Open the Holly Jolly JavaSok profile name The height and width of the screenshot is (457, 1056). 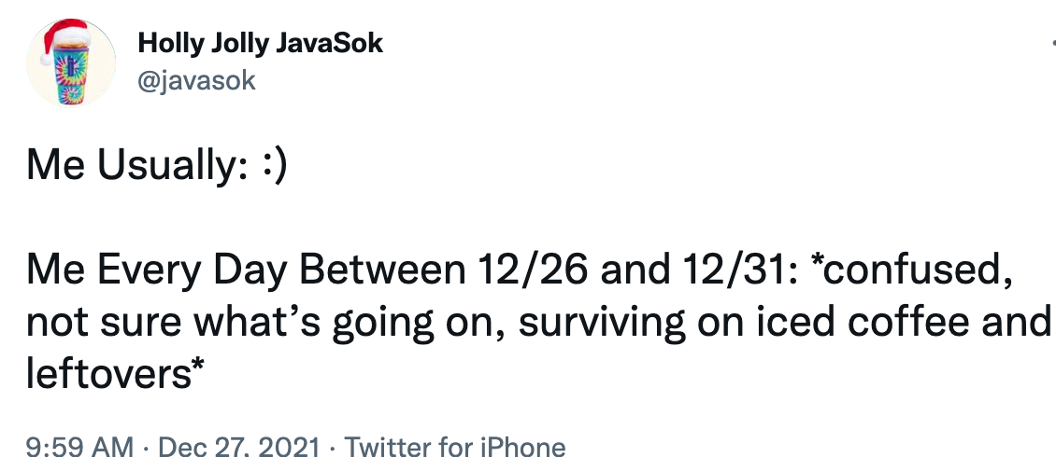[260, 43]
